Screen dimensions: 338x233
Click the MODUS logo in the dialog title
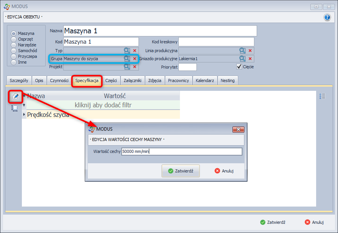tap(92, 129)
